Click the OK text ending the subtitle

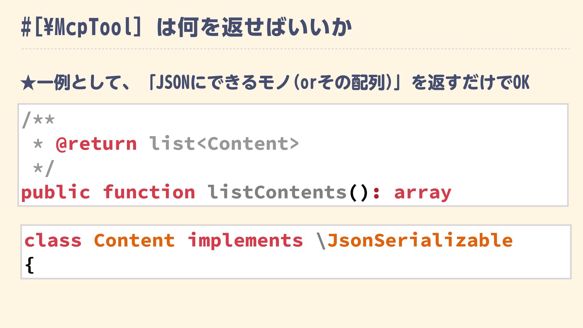(x=521, y=83)
